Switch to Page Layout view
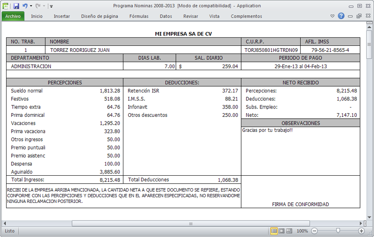 [x=281, y=231]
